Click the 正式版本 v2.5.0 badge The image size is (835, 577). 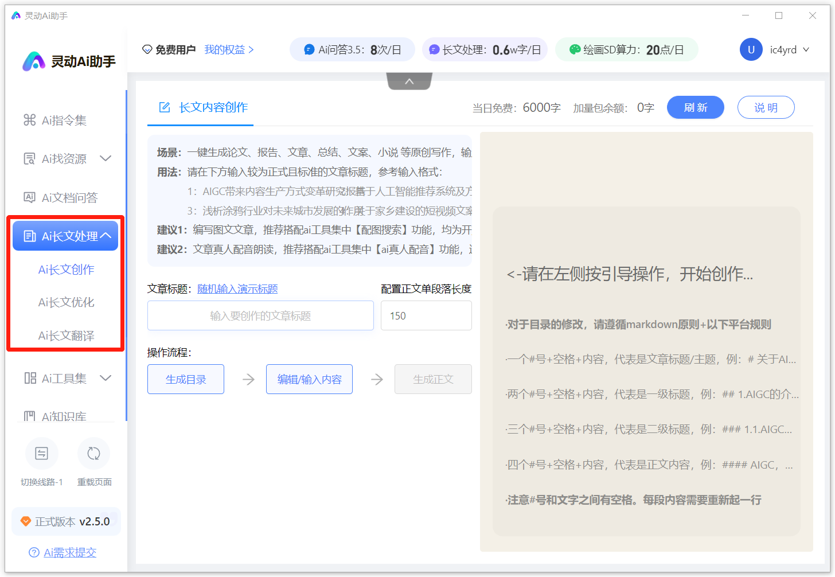pos(66,521)
